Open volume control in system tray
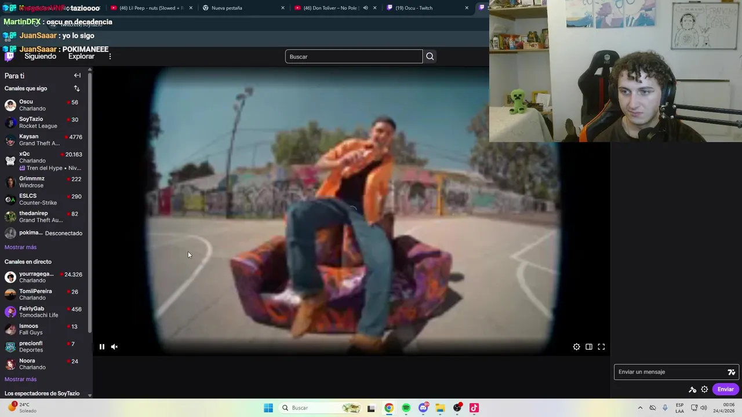Image resolution: width=742 pixels, height=417 pixels. (704, 408)
